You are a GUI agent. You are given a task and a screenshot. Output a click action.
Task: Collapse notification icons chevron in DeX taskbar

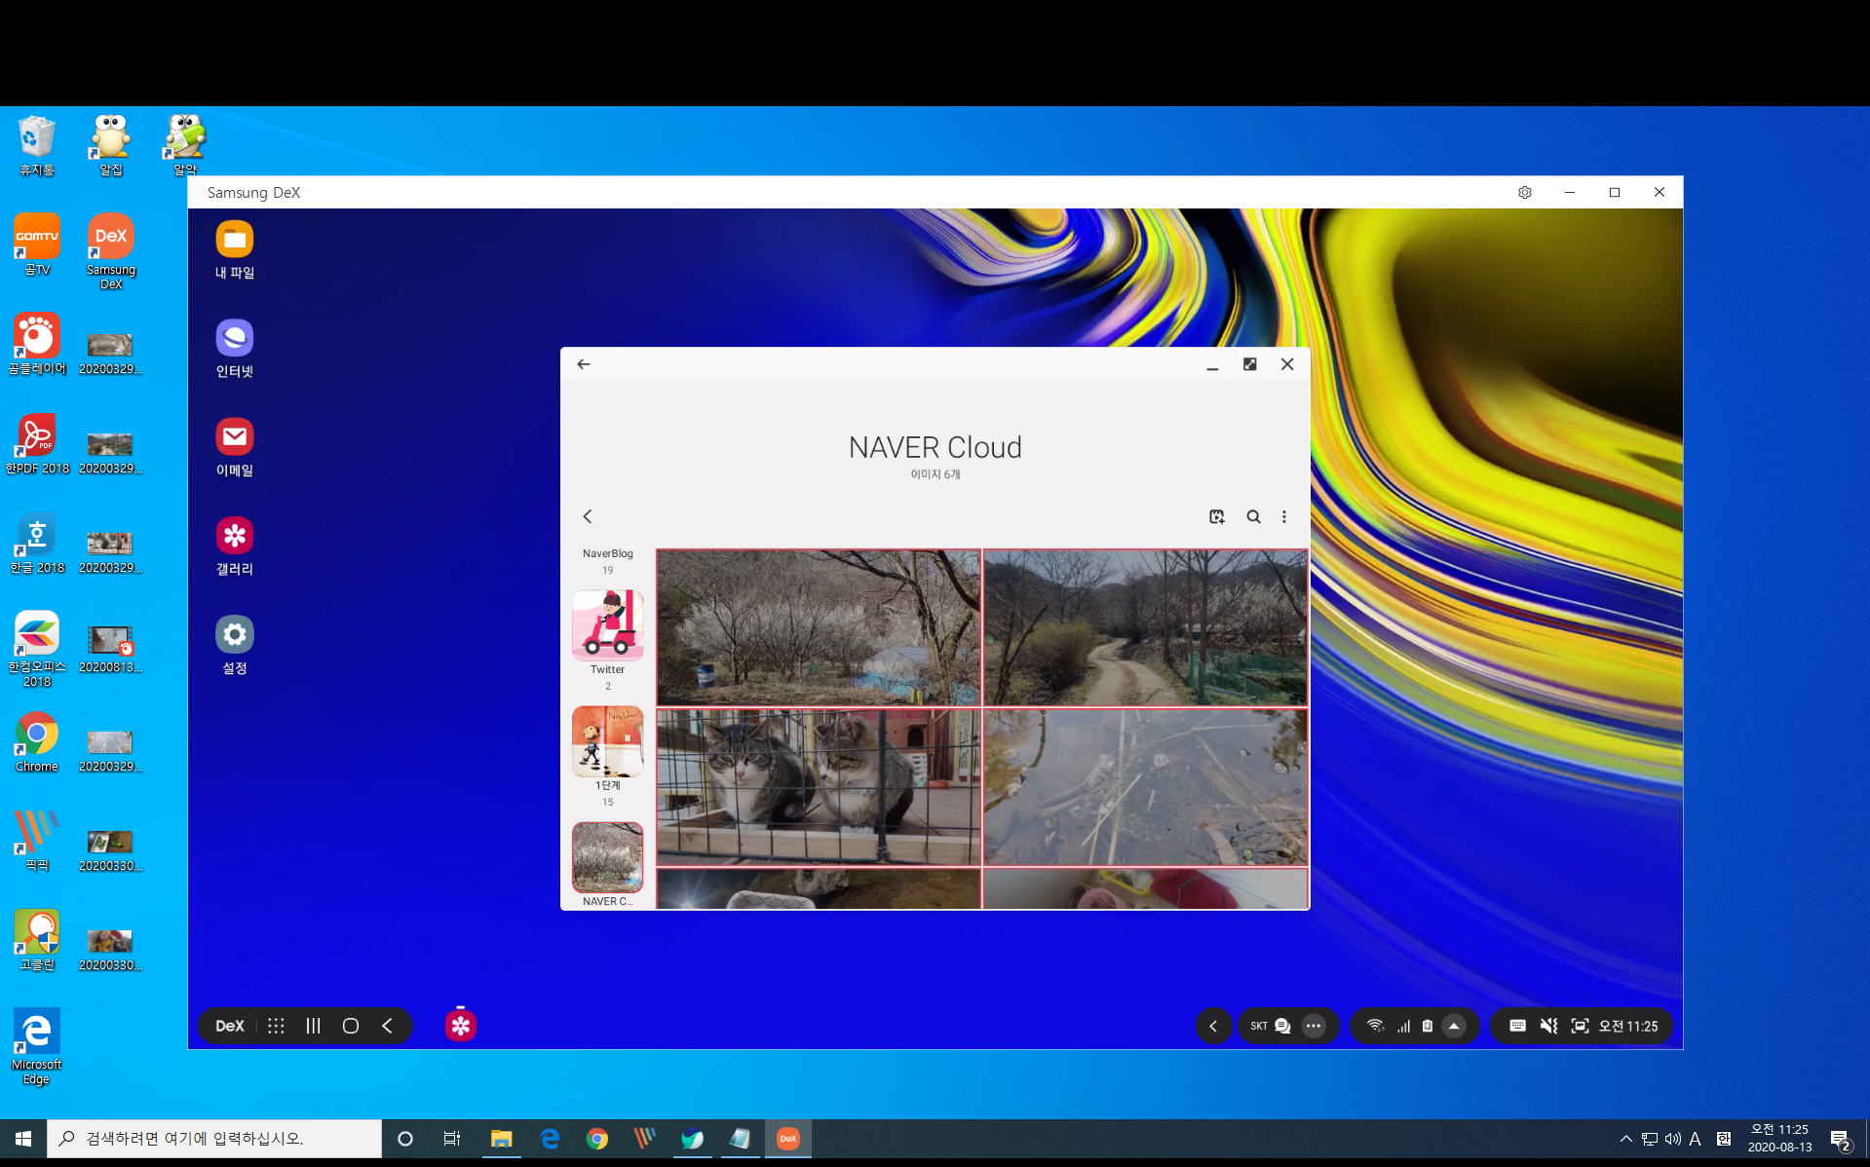pyautogui.click(x=1213, y=1026)
